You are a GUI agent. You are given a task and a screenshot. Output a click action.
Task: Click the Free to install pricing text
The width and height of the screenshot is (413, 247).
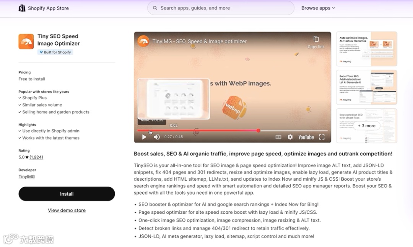[32, 79]
